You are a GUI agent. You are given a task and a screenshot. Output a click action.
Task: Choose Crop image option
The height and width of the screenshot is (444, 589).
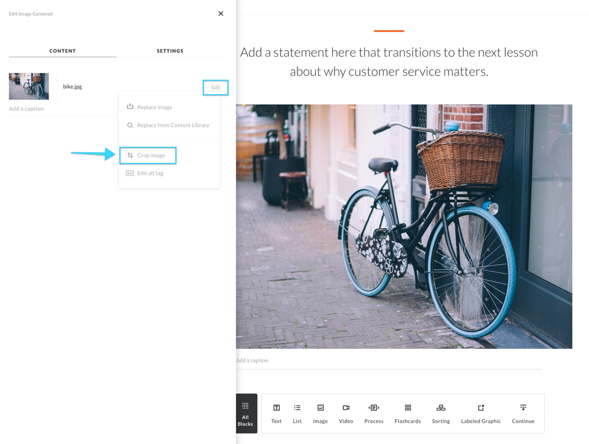(x=150, y=155)
